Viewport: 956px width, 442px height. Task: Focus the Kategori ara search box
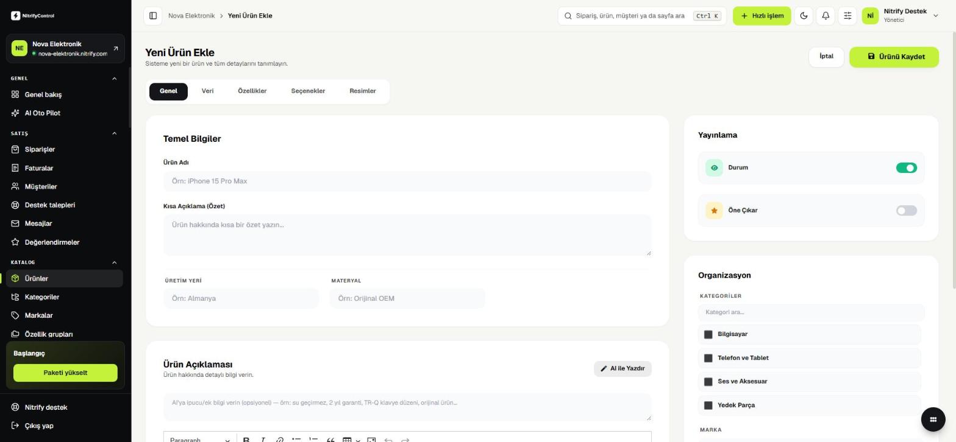tap(811, 312)
